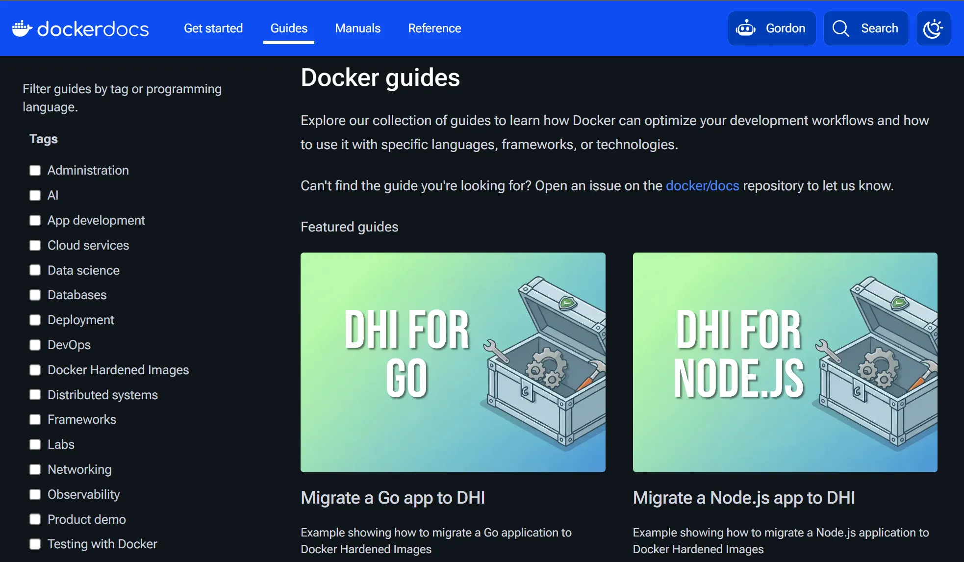964x562 pixels.
Task: Click the Featured guides heading
Action: pos(349,227)
